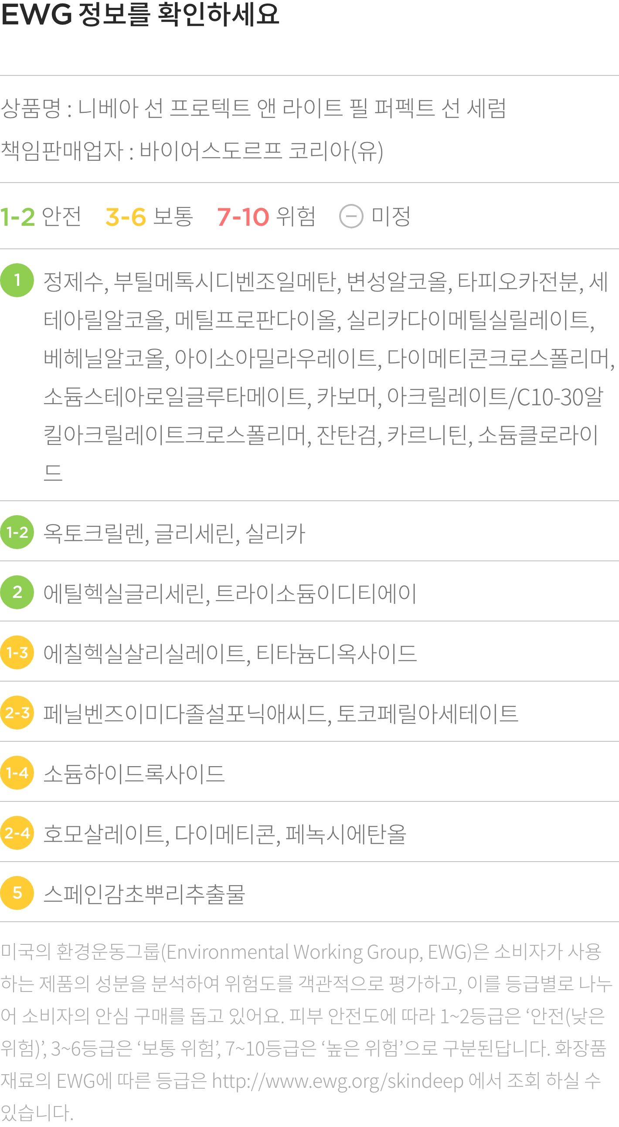The width and height of the screenshot is (619, 1127).
Task: Click the 호모살레이트 ingredient text
Action: pos(106,834)
